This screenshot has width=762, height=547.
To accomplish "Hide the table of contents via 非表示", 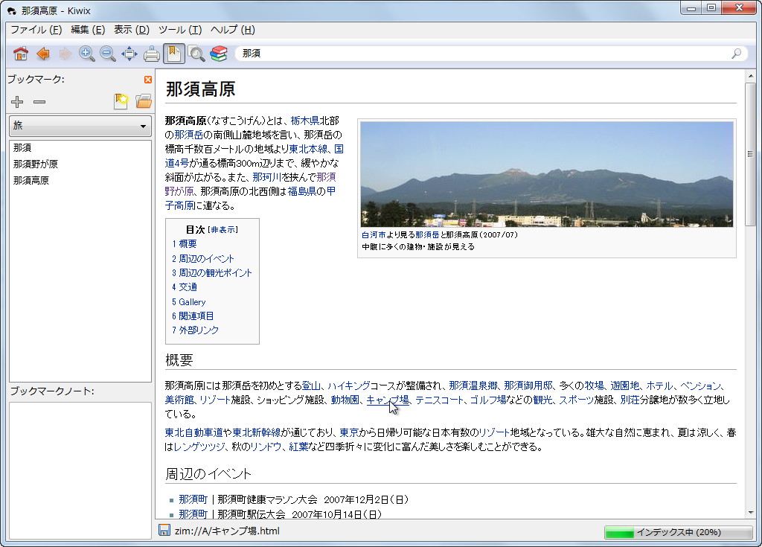I will tap(222, 231).
